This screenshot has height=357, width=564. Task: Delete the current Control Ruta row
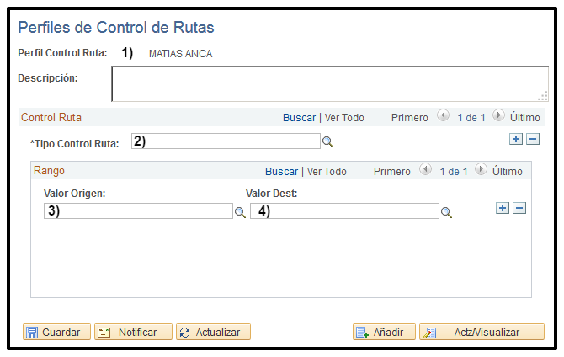[532, 139]
